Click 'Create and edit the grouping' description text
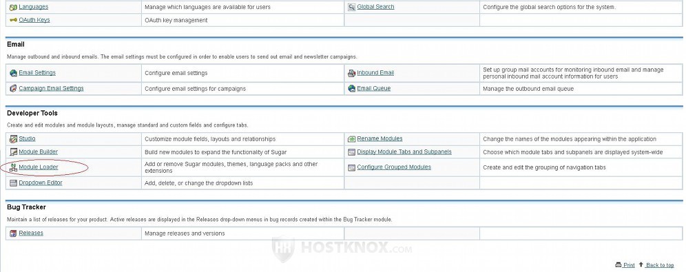 [544, 167]
